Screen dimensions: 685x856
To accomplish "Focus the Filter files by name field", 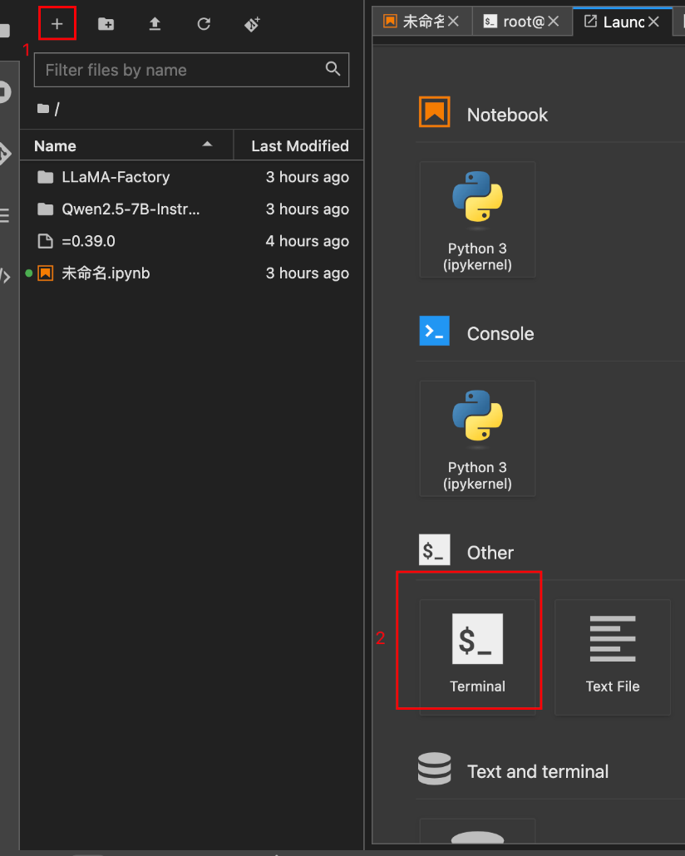I will [191, 70].
